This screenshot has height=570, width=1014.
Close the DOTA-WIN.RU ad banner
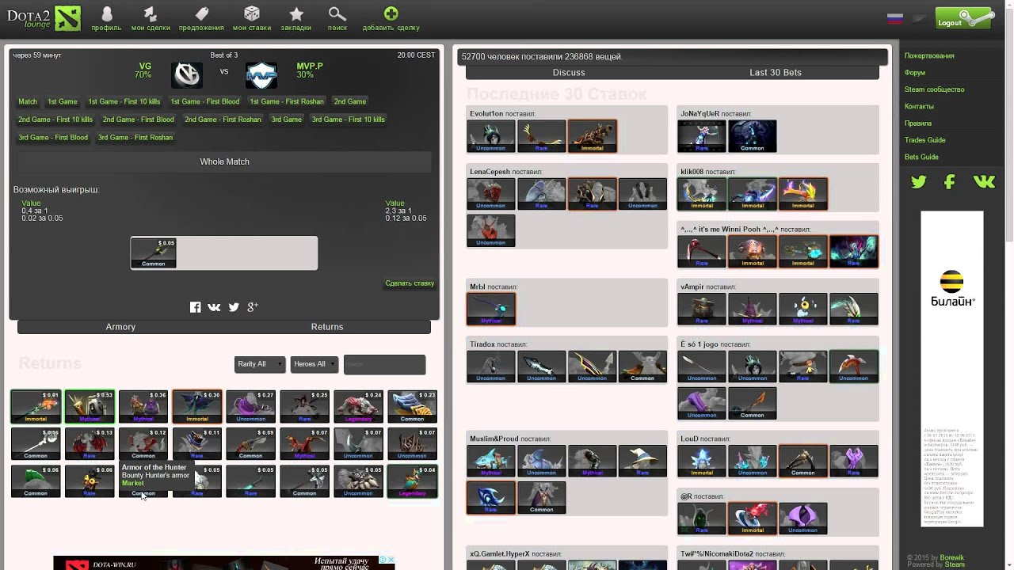(x=390, y=560)
